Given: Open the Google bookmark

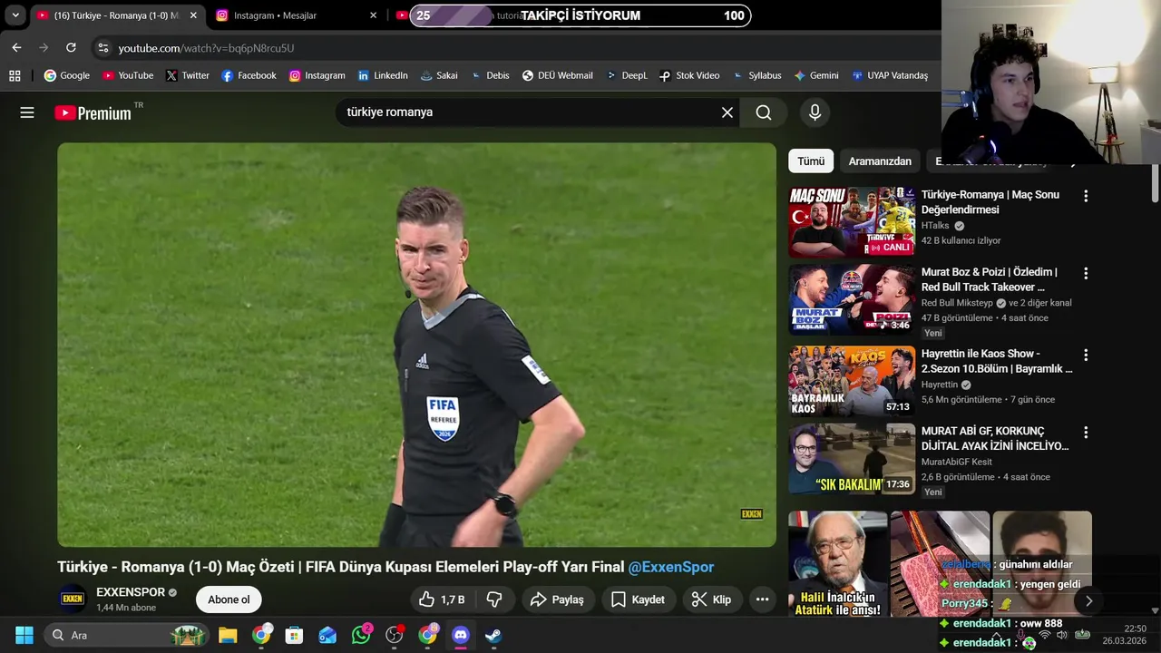Looking at the screenshot, I should tap(67, 75).
